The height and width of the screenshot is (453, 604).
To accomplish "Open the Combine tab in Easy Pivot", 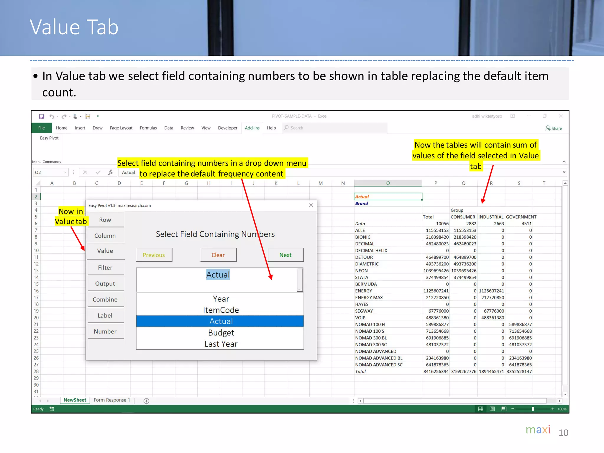I will 105,300.
